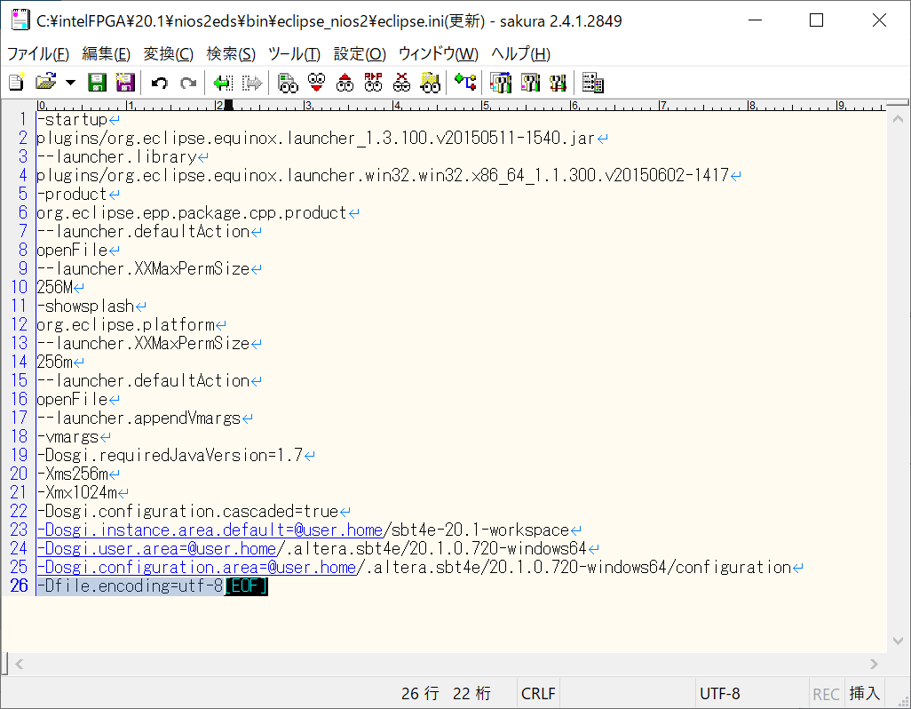Click 'org.eclipse.epp.package.cpp.product' text

pos(192,212)
